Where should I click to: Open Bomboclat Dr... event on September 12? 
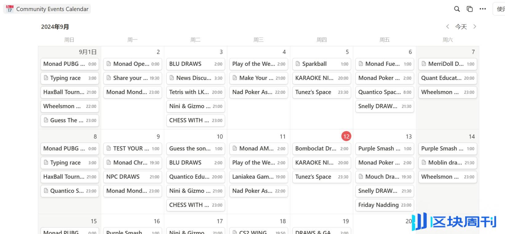[x=322, y=149]
